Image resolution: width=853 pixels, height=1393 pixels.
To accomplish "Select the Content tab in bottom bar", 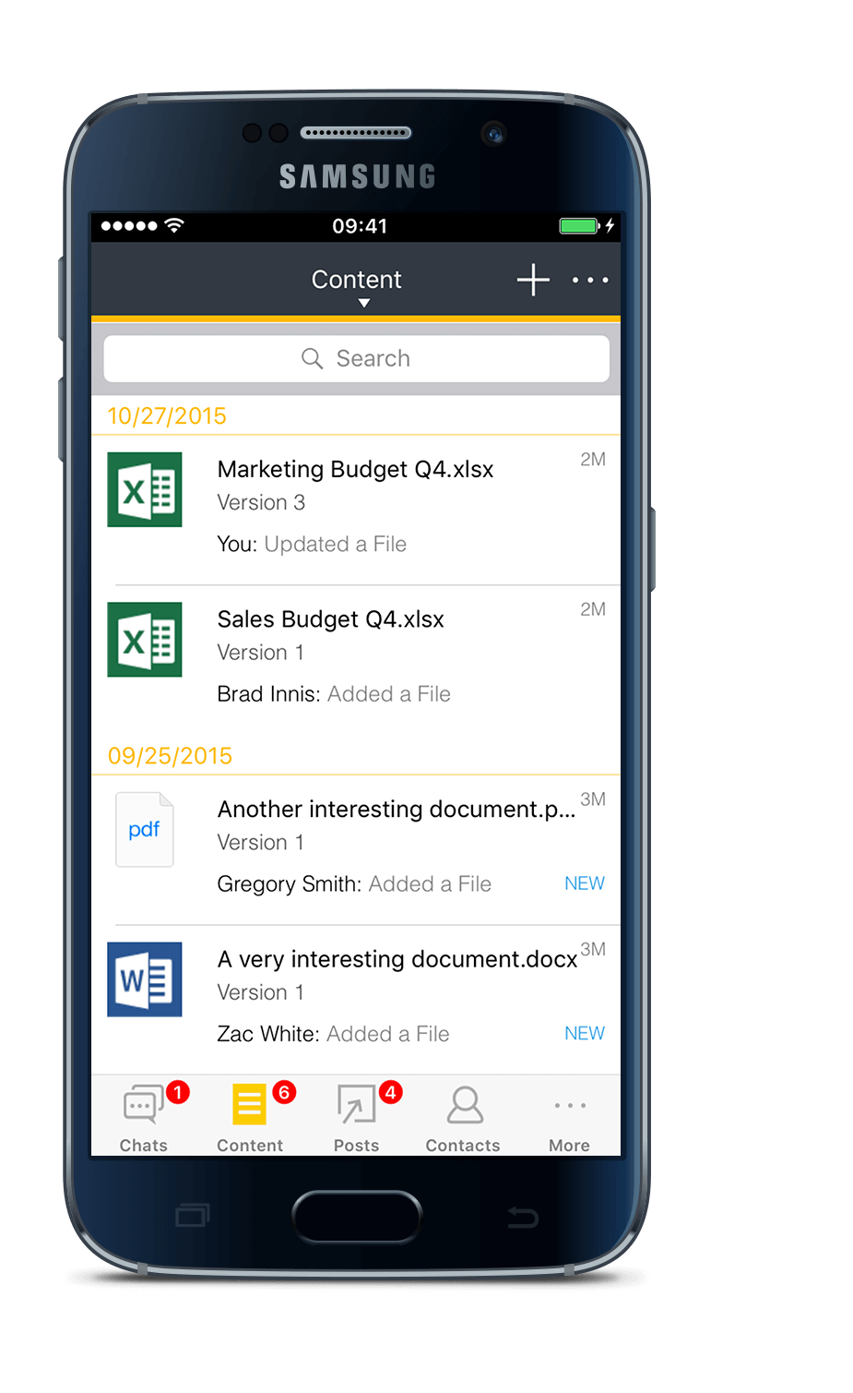I will tap(250, 1117).
